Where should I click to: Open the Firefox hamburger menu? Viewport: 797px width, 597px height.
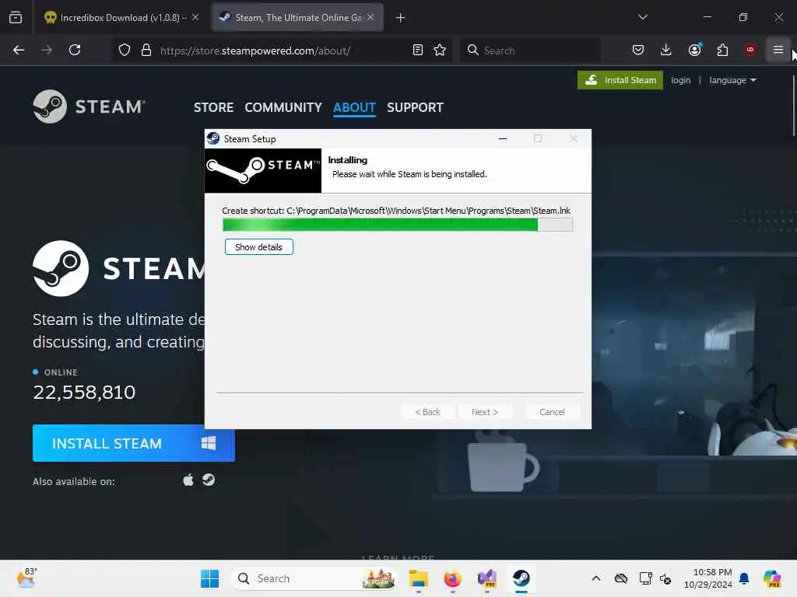tap(778, 50)
